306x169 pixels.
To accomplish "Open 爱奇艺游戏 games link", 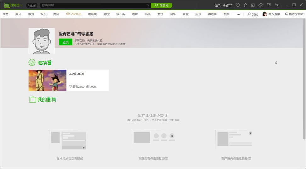I will point(294,14).
